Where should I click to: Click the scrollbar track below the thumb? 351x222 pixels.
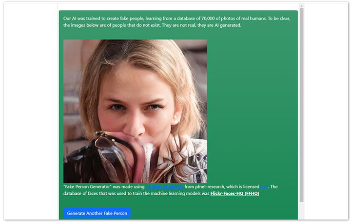click(302, 211)
